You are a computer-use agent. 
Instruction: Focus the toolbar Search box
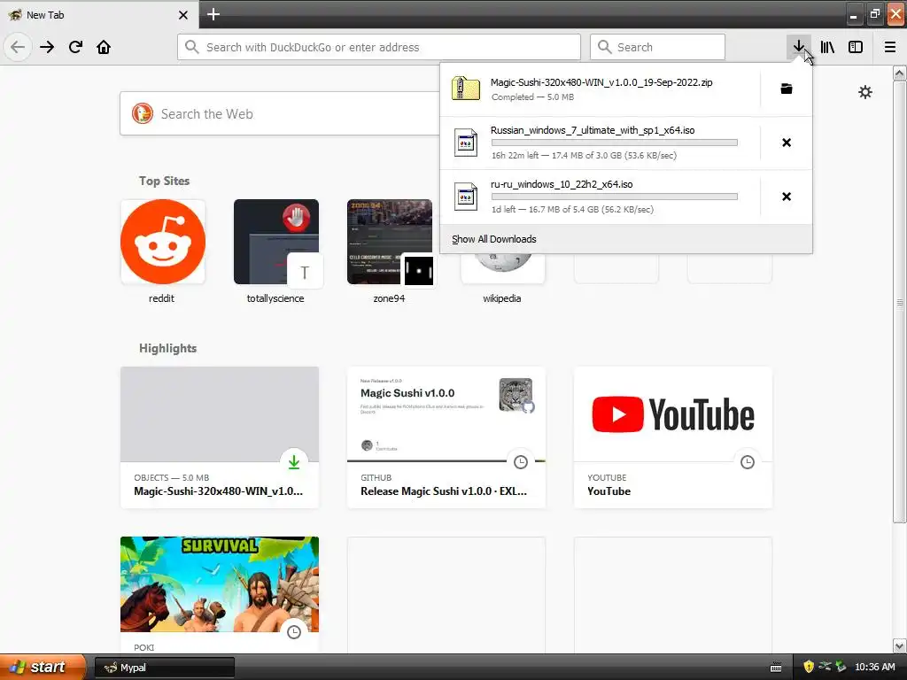657,47
